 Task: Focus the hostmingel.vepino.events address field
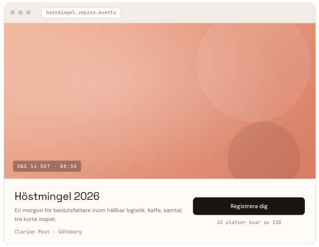[x=81, y=12]
